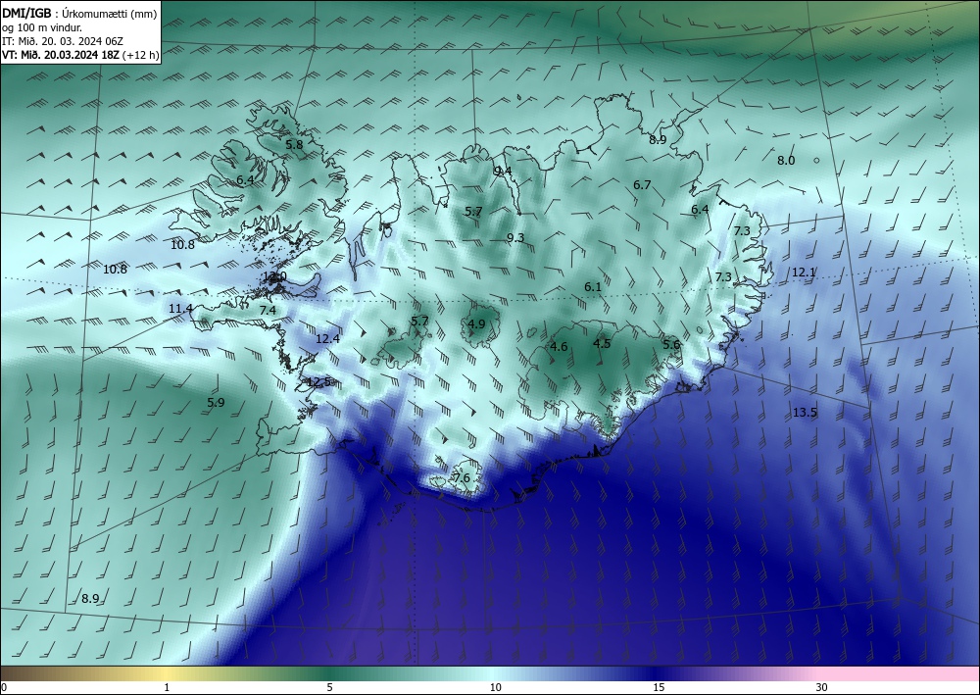Select the 4.9 value on Hofsjökull glacier
The height and width of the screenshot is (695, 980).
coord(476,323)
